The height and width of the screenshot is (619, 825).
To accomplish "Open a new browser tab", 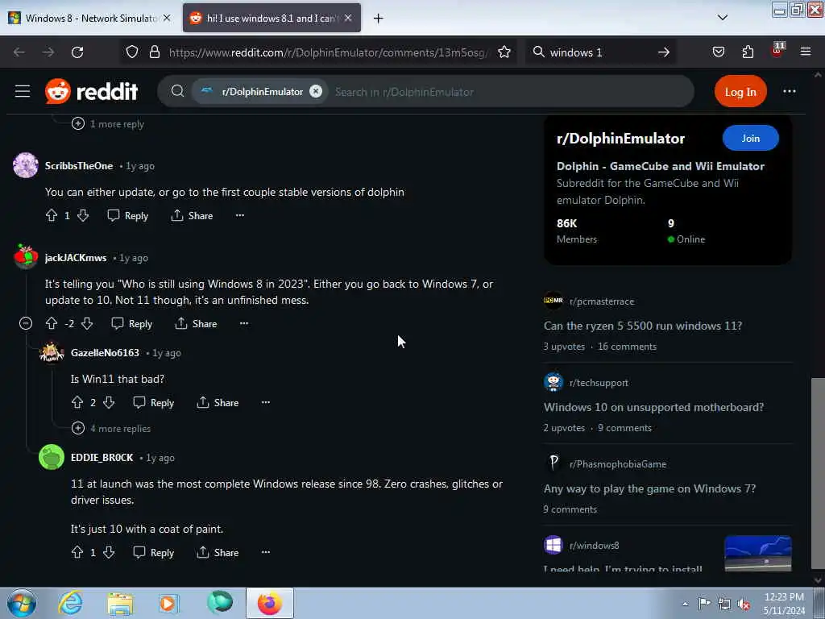I will pos(379,18).
